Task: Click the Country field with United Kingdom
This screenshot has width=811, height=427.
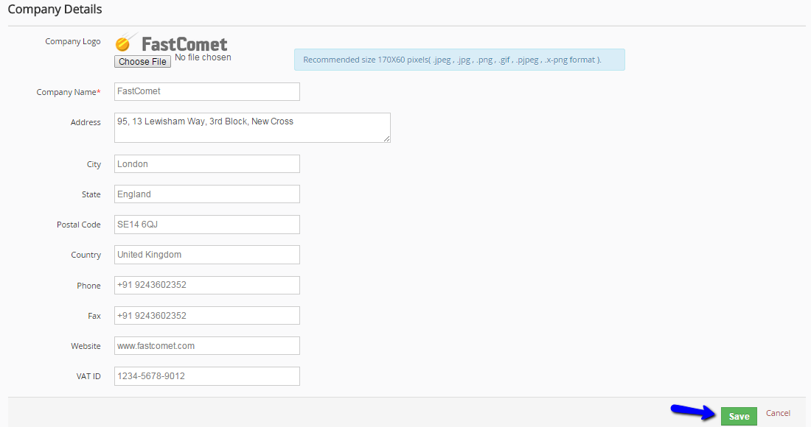Action: (207, 255)
